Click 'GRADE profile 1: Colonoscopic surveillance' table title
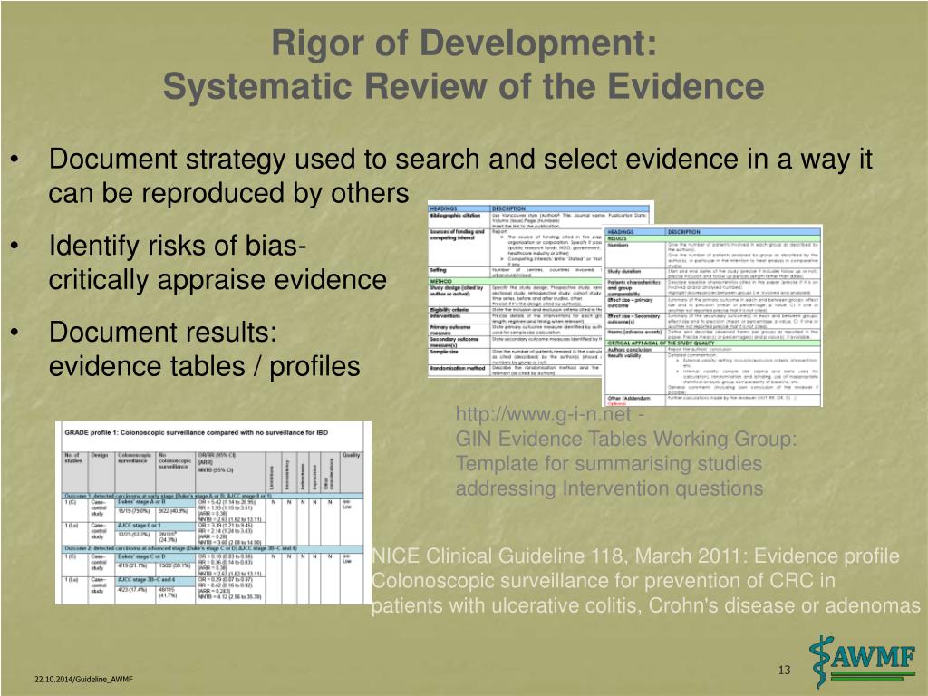928x696 pixels. pyautogui.click(x=196, y=432)
